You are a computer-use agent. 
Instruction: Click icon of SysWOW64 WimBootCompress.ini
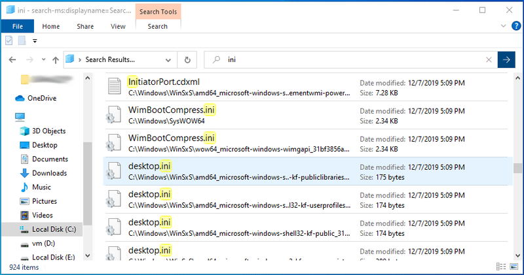click(113, 114)
